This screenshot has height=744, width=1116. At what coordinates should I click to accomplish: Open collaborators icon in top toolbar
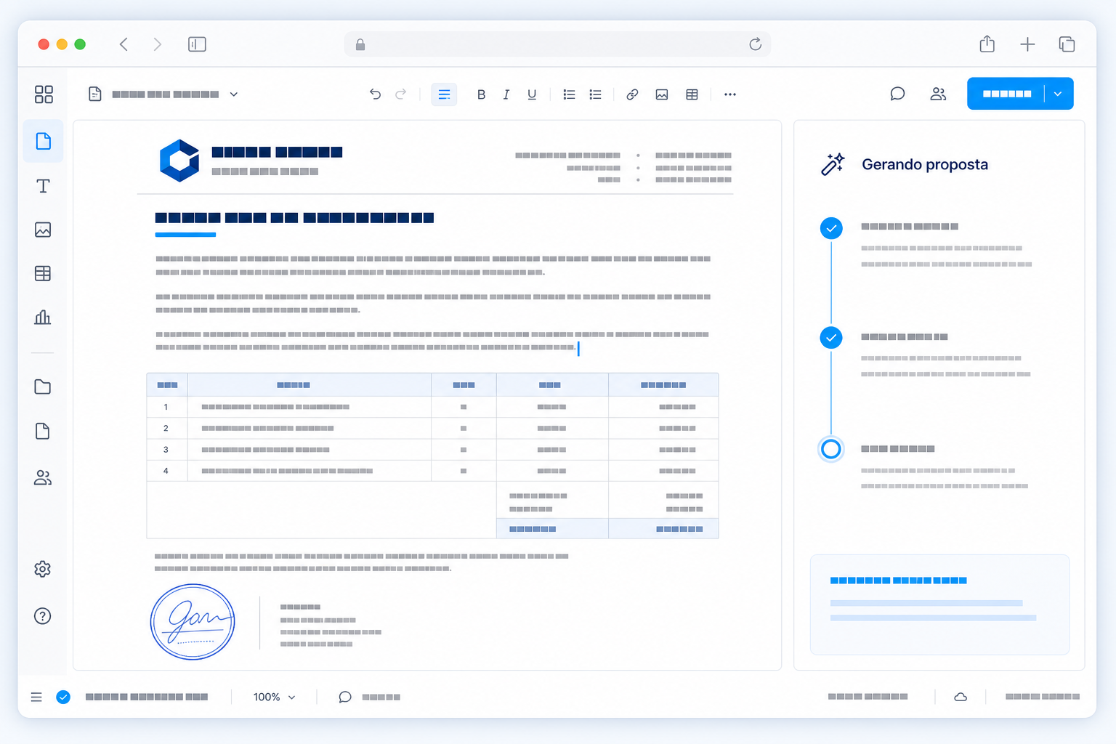tap(938, 94)
